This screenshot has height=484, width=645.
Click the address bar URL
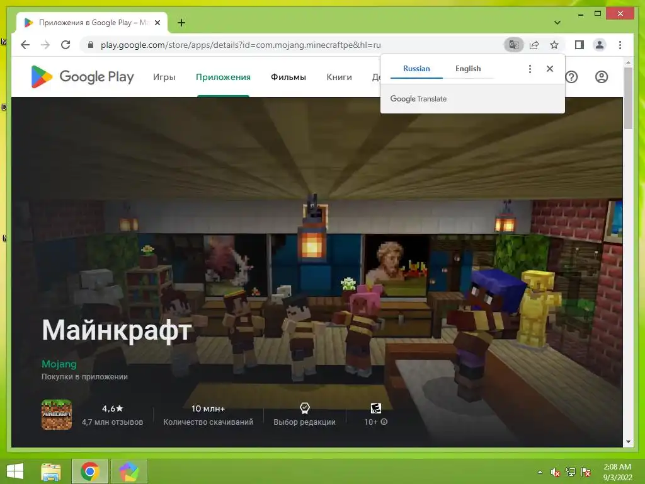point(241,45)
